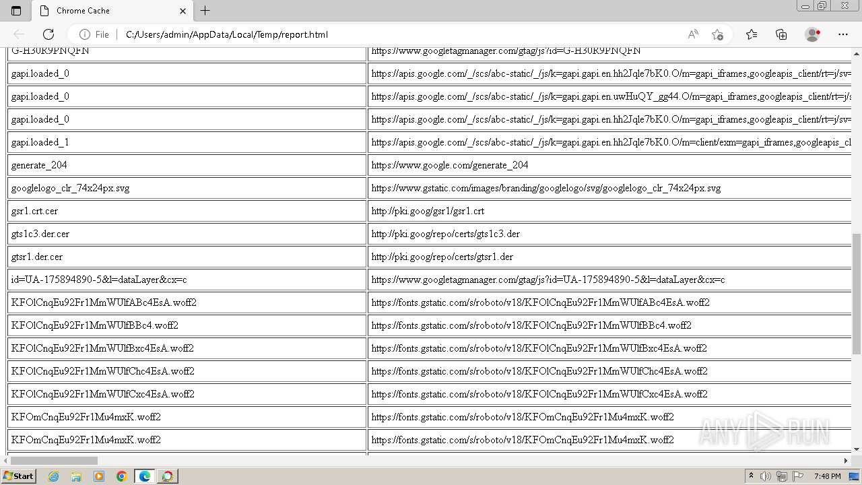Open the Favorites list
This screenshot has width=862, height=485.
pos(752,34)
